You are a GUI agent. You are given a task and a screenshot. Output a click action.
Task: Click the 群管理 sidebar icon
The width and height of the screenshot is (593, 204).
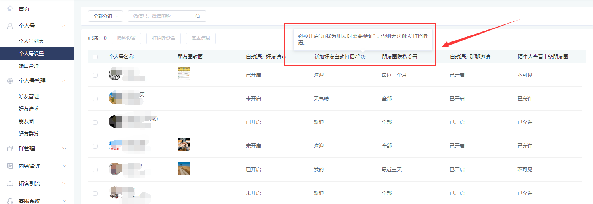(10, 149)
